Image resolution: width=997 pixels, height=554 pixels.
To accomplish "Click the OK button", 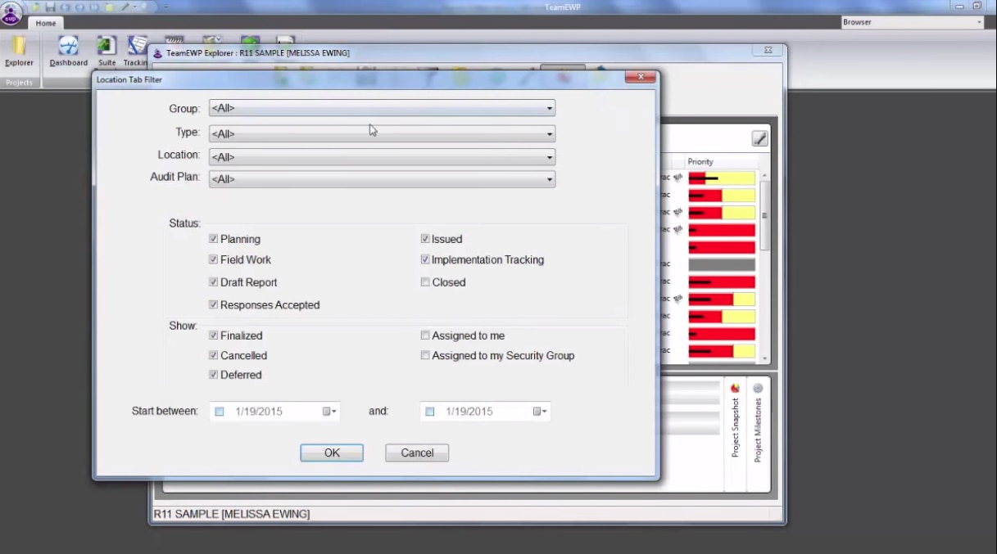I will (331, 453).
